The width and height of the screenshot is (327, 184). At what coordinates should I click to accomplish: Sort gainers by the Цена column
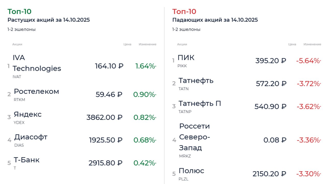coord(127,44)
